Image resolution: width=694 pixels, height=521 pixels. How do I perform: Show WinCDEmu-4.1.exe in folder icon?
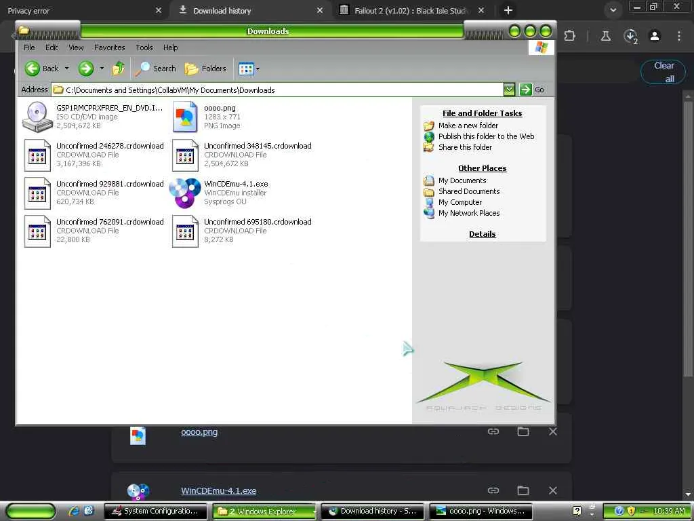click(x=523, y=490)
